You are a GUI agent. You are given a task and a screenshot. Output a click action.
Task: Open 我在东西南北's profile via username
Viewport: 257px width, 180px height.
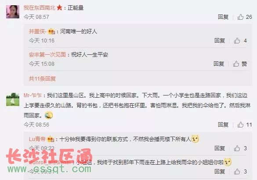pos(40,8)
